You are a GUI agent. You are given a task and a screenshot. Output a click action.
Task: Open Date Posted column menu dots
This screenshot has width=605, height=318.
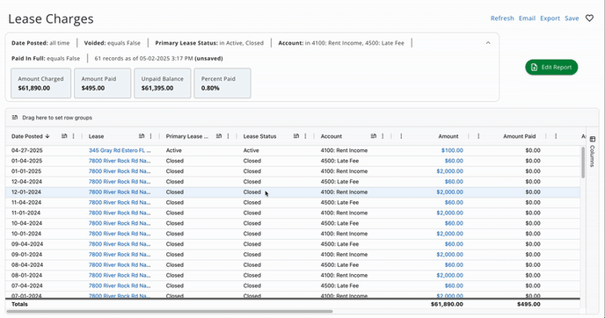(73, 136)
